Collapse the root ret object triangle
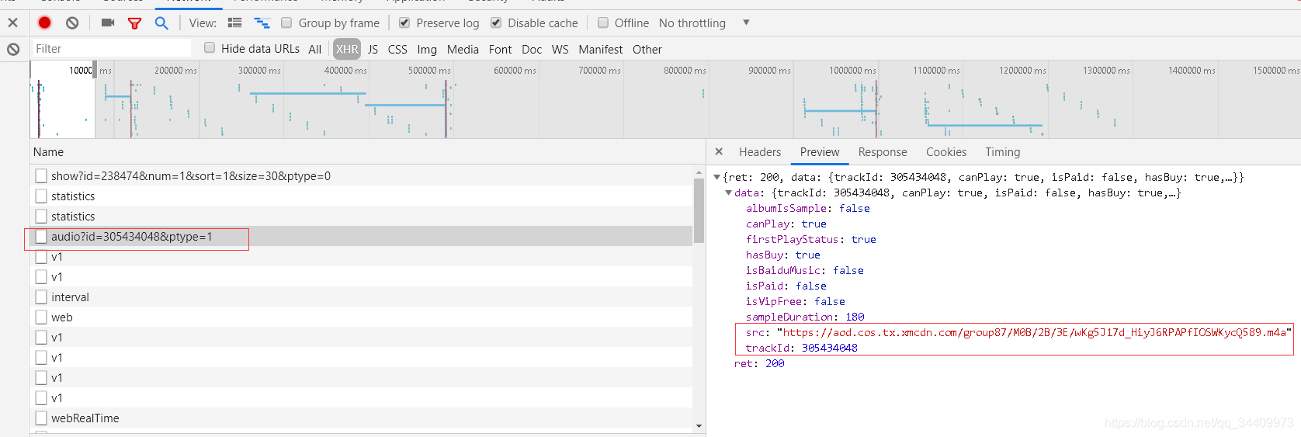This screenshot has width=1301, height=437. tap(717, 177)
